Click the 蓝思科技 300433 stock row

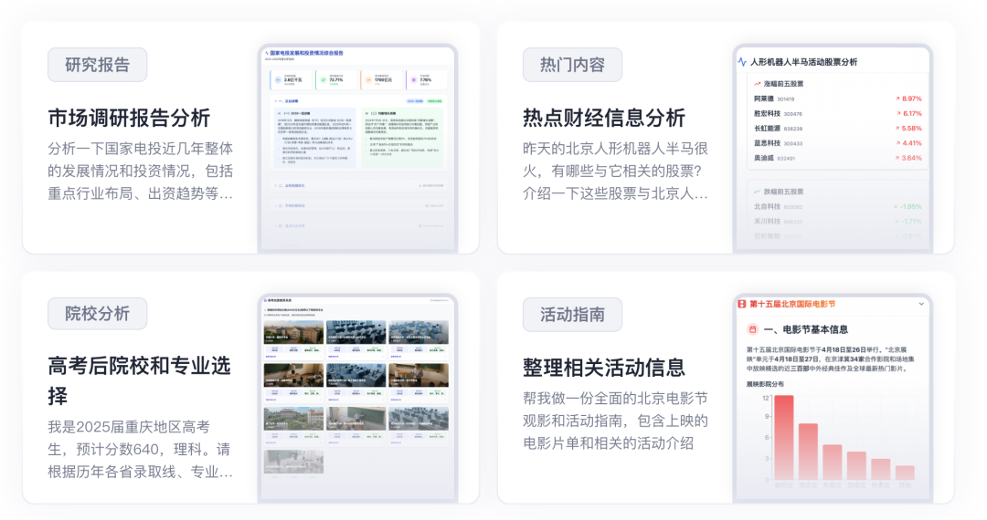(837, 143)
